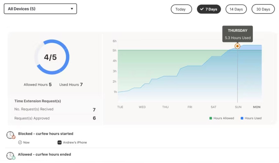Click requests received count 7
The image size is (279, 163).
[94, 110]
